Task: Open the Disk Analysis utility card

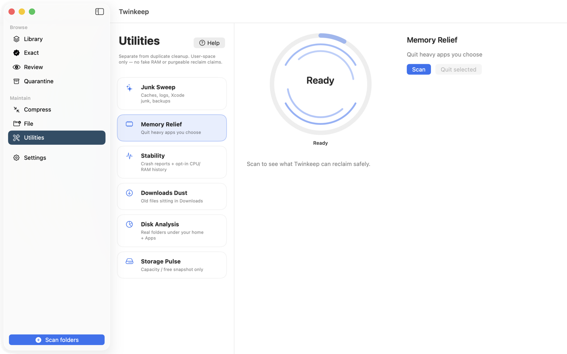Action: [x=172, y=231]
